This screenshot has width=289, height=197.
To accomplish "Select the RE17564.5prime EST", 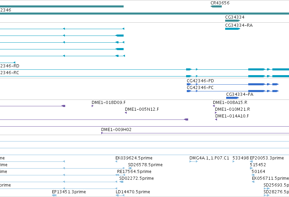I will (121, 175).
